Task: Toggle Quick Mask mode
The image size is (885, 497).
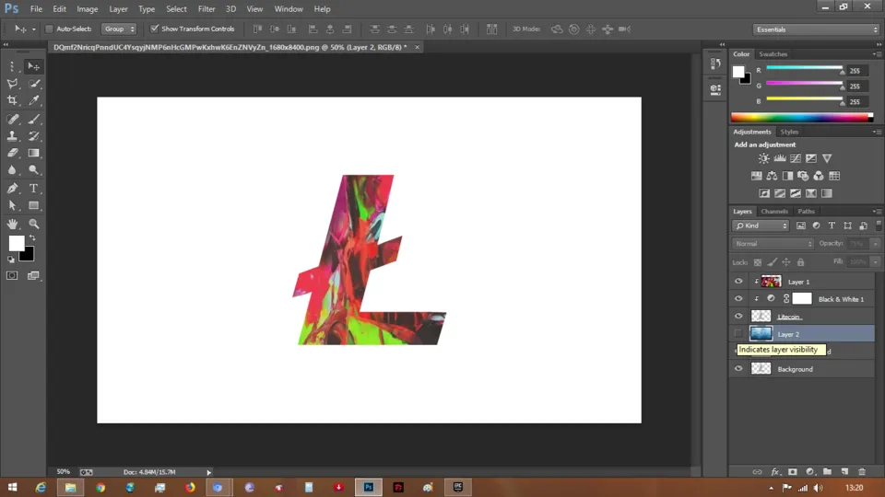Action: point(12,275)
